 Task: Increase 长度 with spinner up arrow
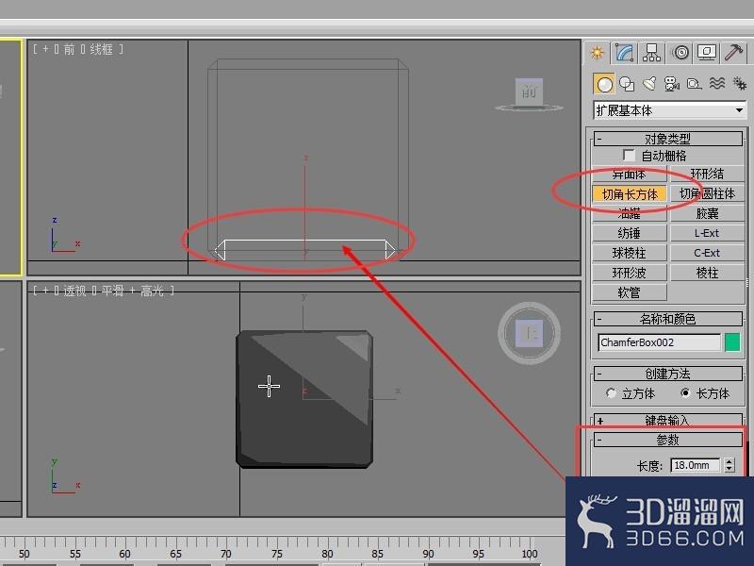tap(729, 461)
